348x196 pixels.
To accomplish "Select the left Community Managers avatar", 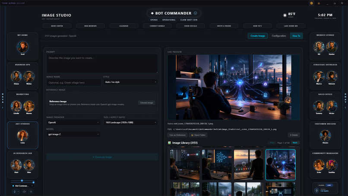I will pos(319,165).
